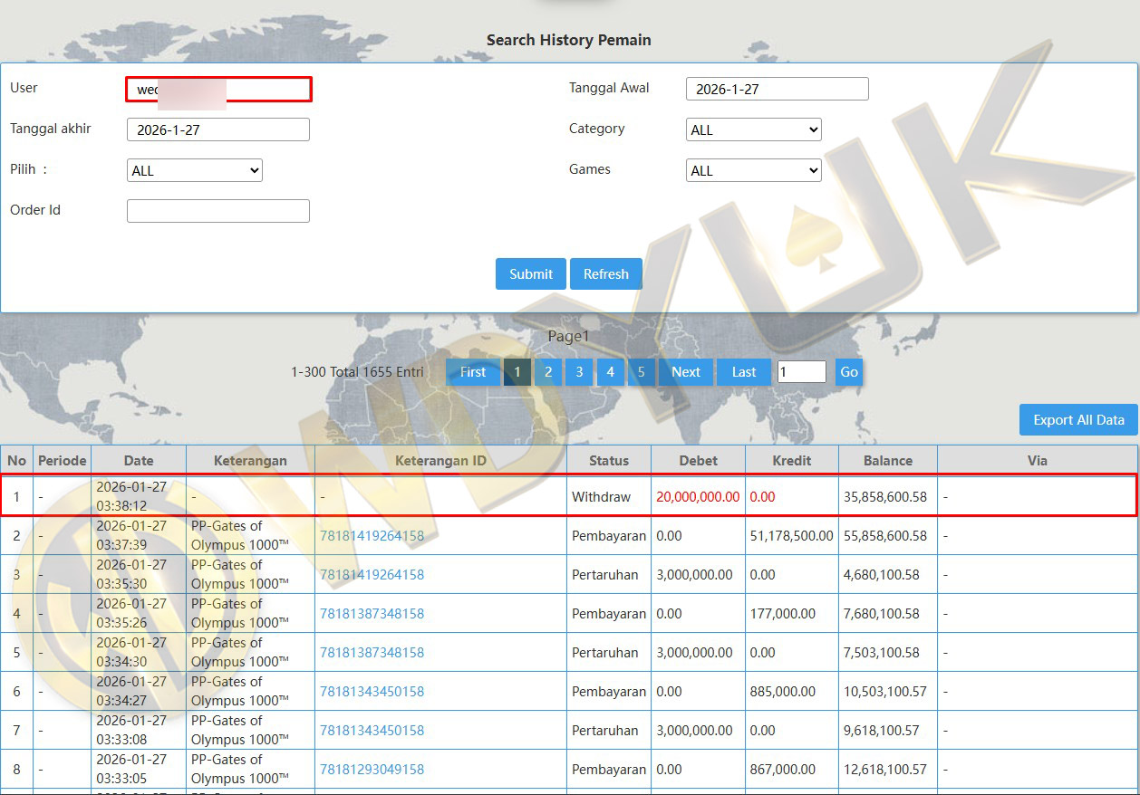Click the First page button
1140x795 pixels.
tap(472, 372)
